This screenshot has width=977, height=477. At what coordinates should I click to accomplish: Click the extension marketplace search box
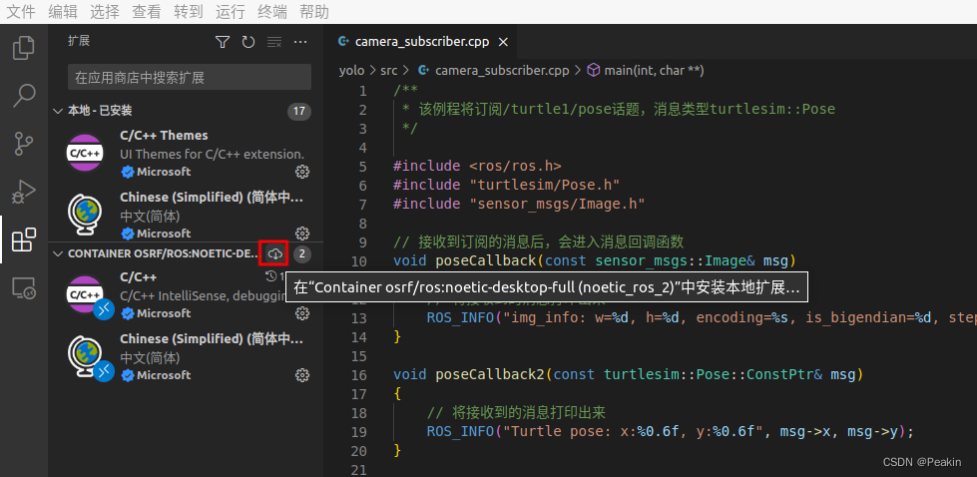[190, 77]
